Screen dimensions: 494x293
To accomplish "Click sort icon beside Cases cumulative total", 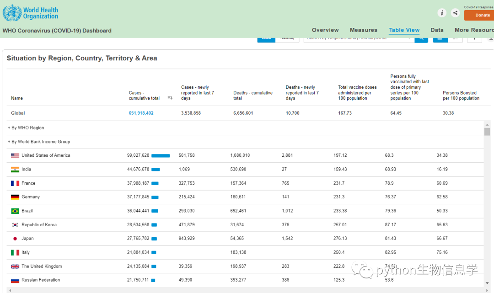I will click(170, 98).
